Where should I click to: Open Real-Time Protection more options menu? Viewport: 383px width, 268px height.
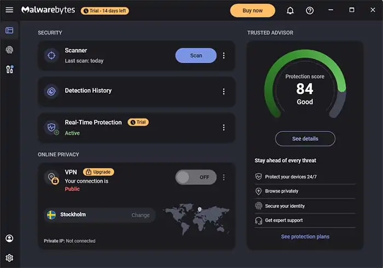[x=223, y=127]
